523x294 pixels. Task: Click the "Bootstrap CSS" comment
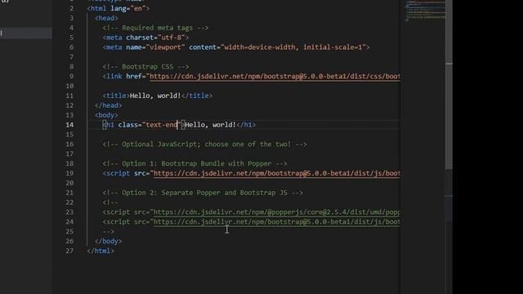(x=145, y=67)
